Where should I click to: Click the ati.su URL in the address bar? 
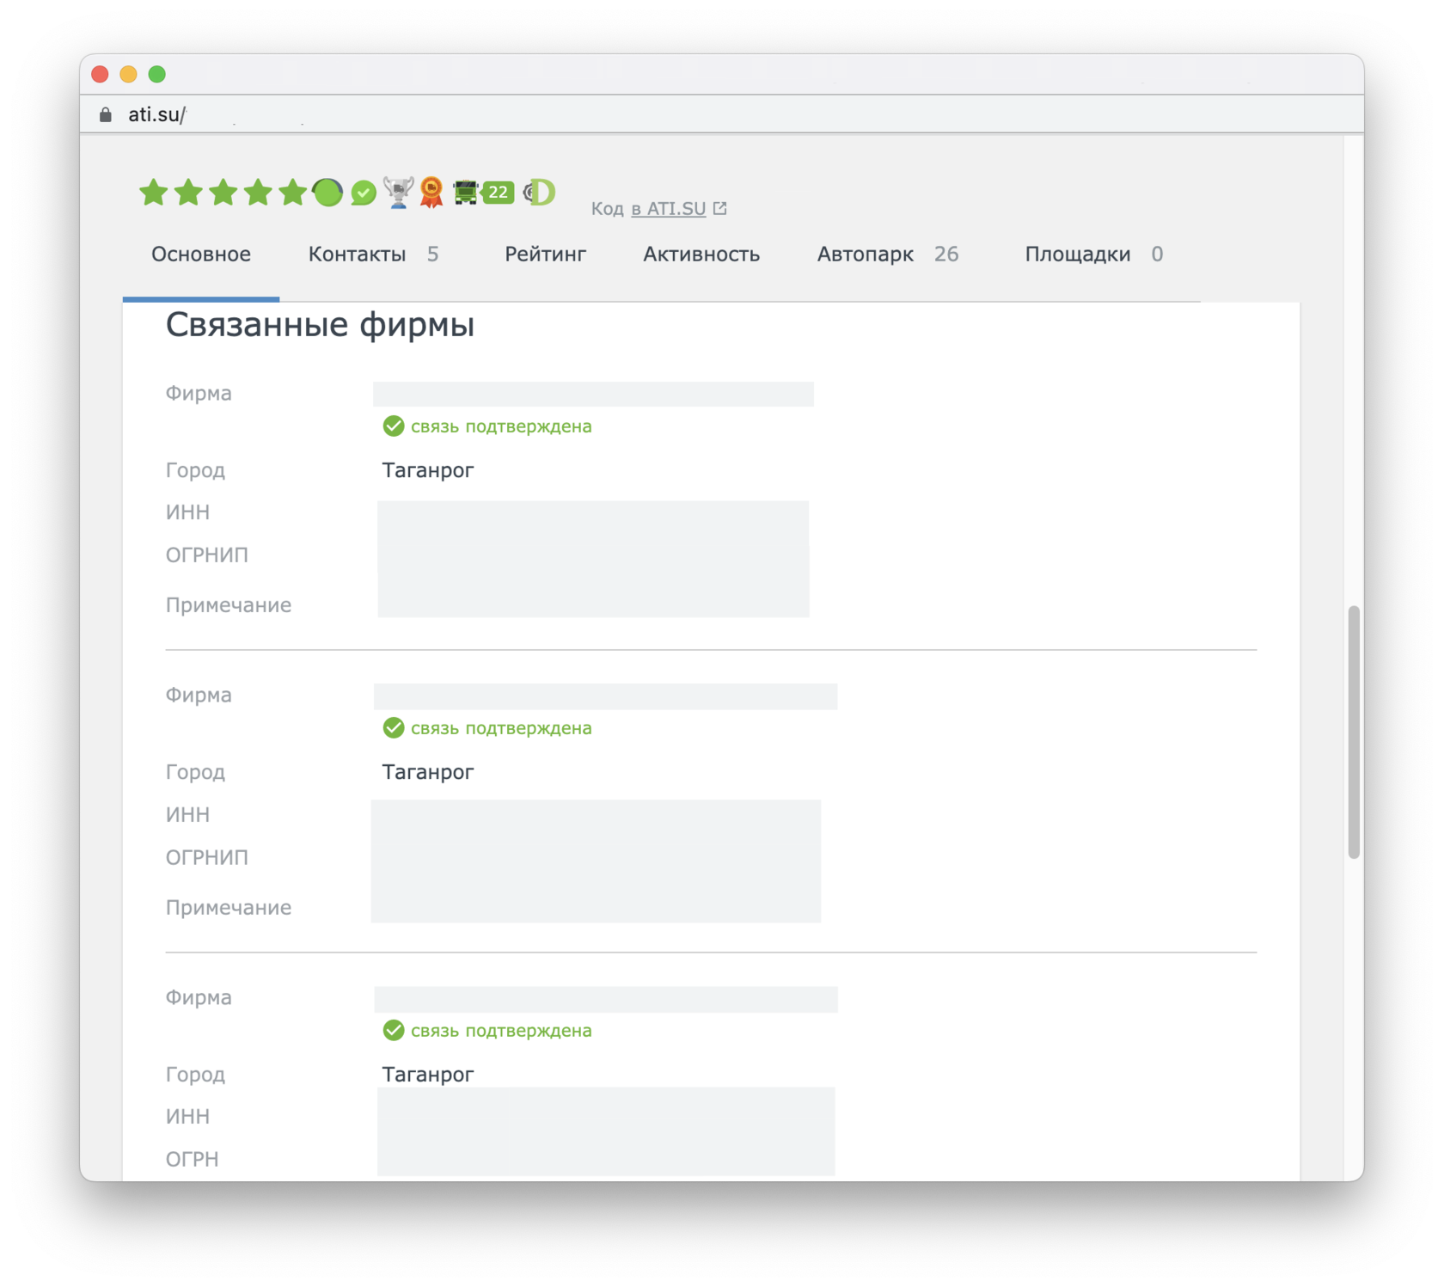156,114
